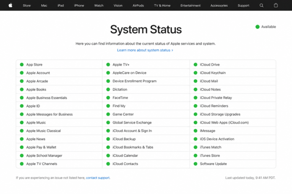This screenshot has height=194, width=292.
Task: Open the Entertainment menu
Action: (190, 5)
